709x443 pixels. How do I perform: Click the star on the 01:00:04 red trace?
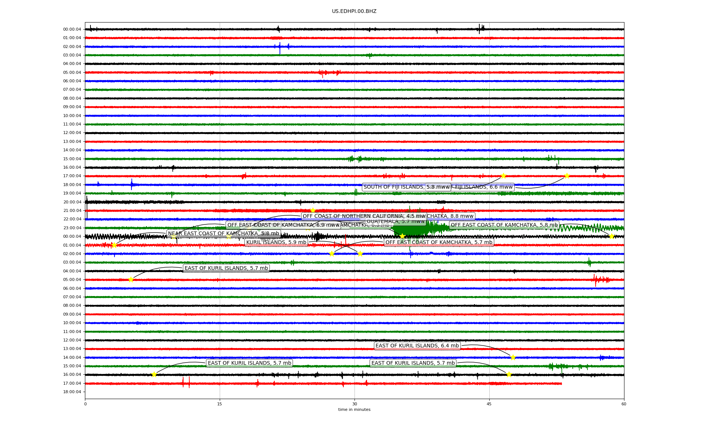(114, 245)
